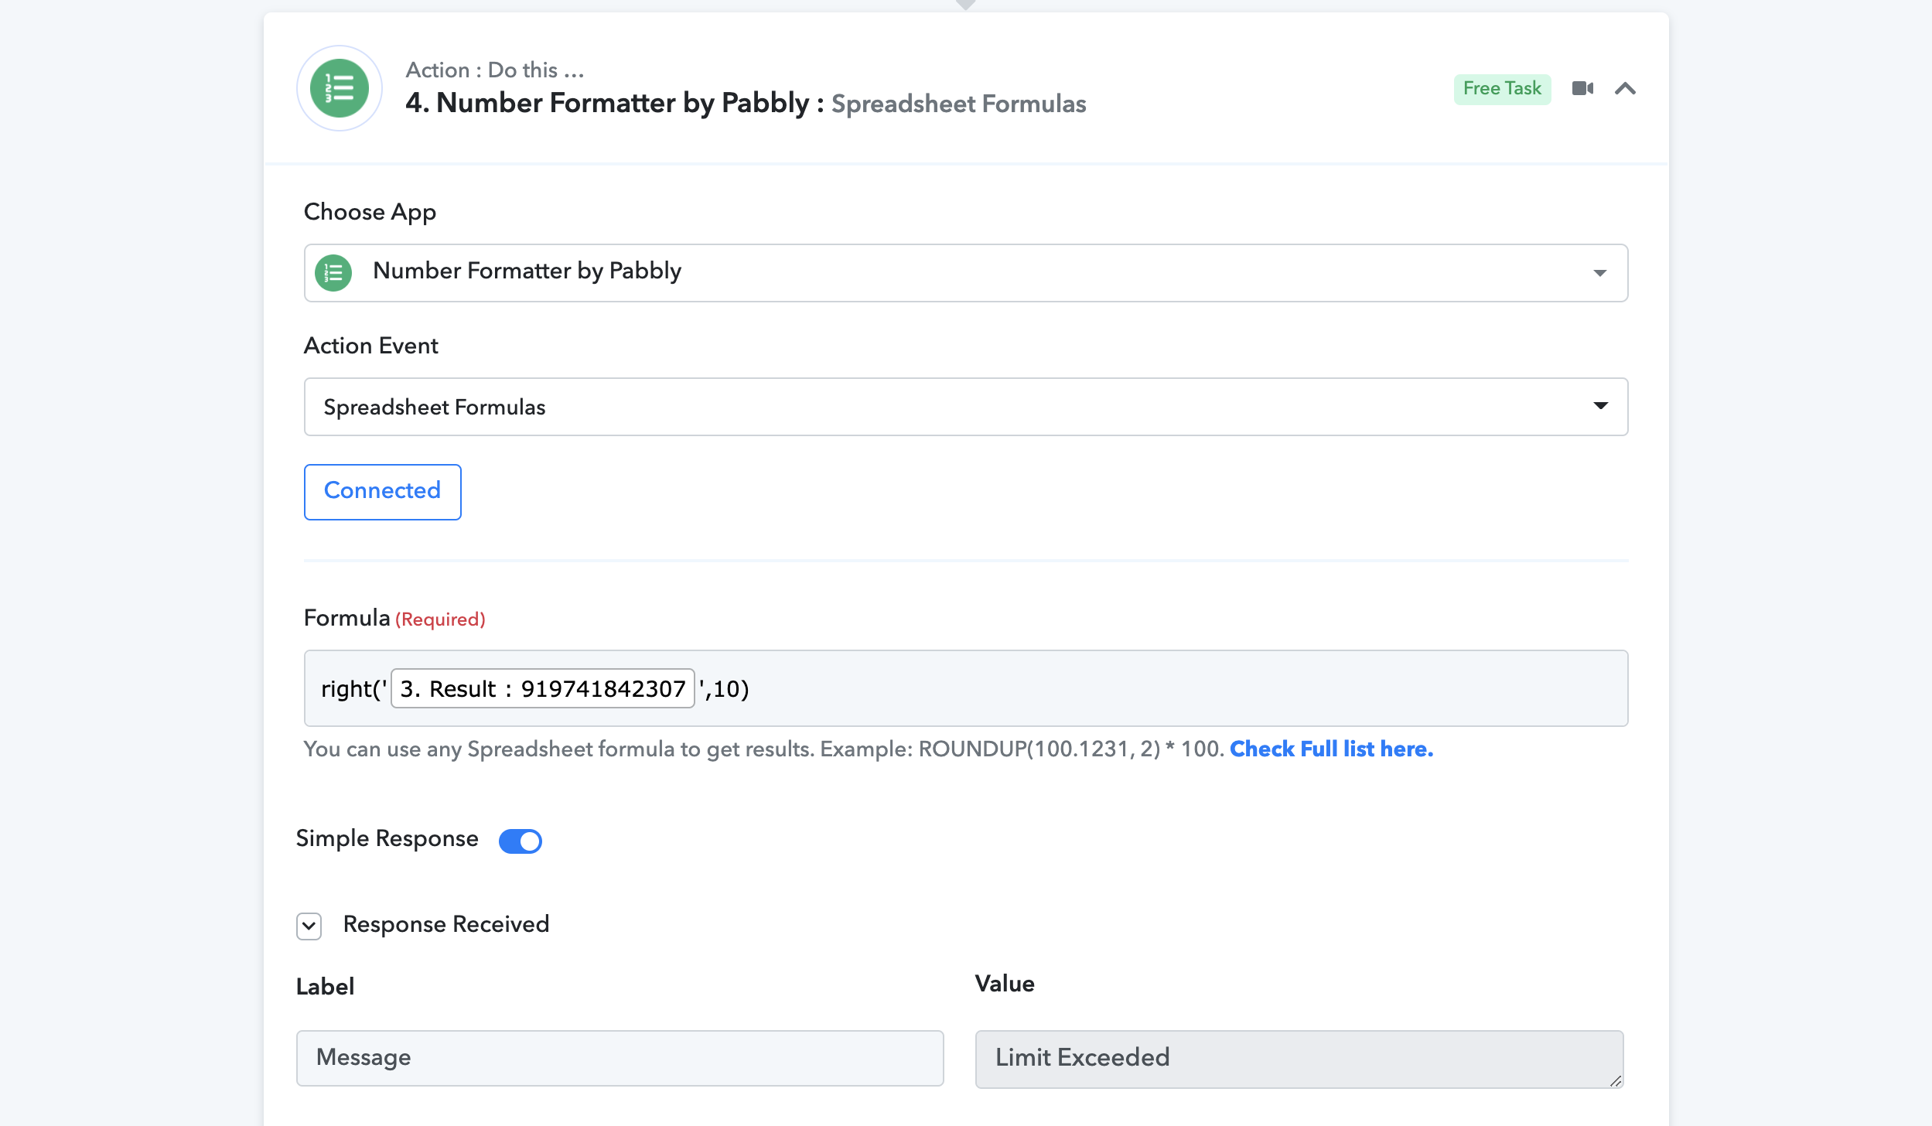Click the Number Formatter app icon in header

340,88
